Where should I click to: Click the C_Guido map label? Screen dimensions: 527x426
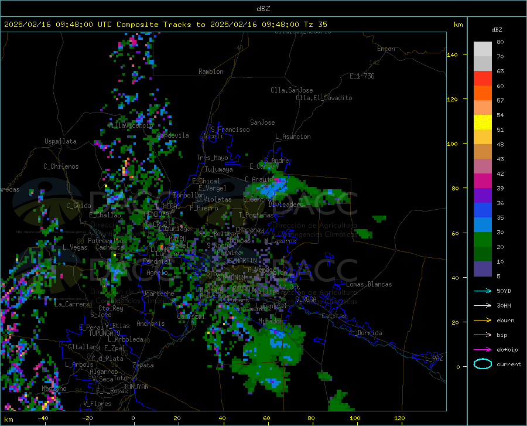[78, 206]
